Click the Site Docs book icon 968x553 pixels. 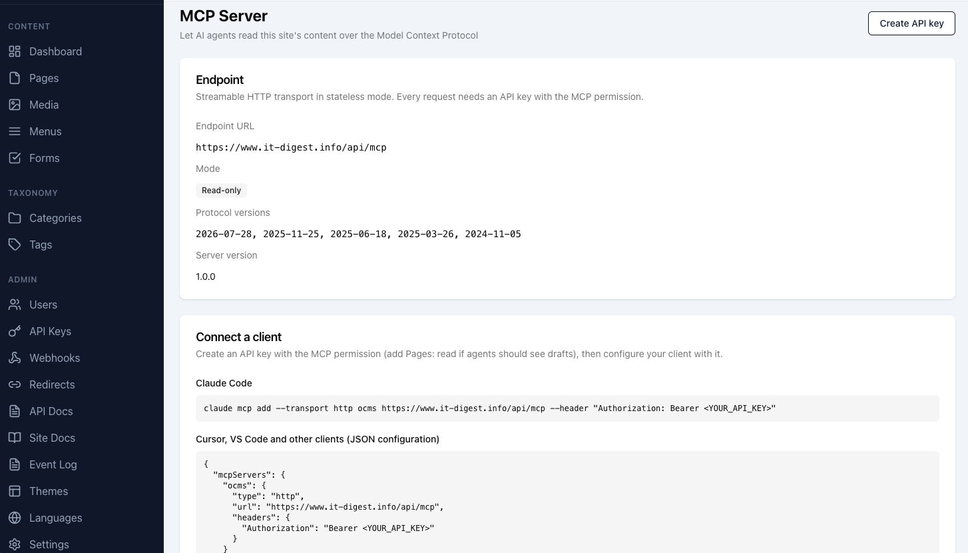coord(15,438)
